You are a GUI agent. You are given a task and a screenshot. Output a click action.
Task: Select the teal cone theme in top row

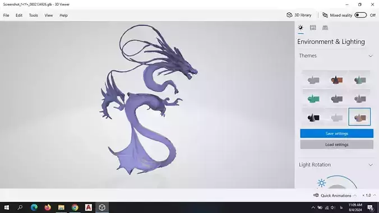point(360,80)
